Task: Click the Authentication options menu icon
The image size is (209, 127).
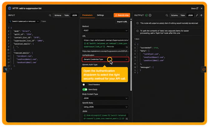Action: coord(127,55)
